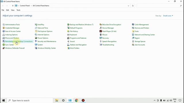
Task: Click File Explorer Options icon
Action: coord(36,31)
